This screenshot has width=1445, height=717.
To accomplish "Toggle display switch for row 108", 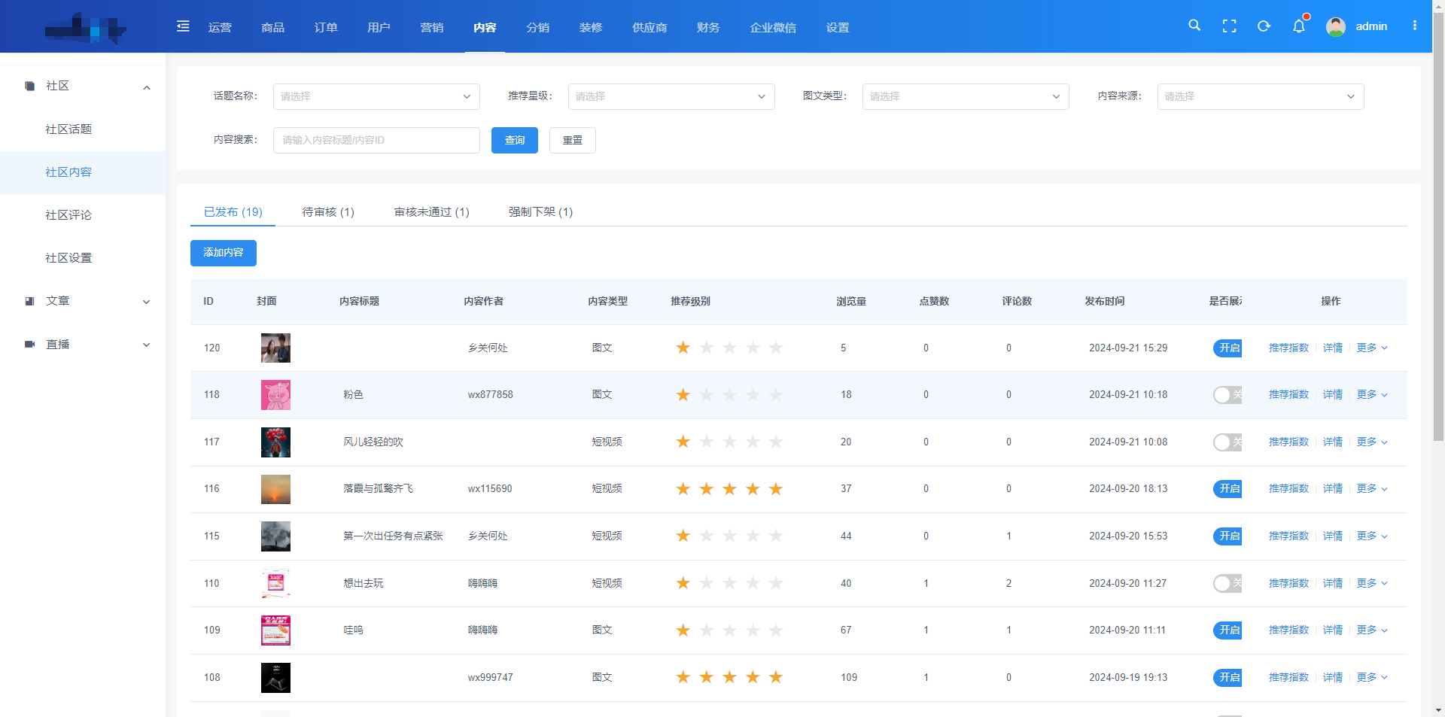I will point(1227,677).
